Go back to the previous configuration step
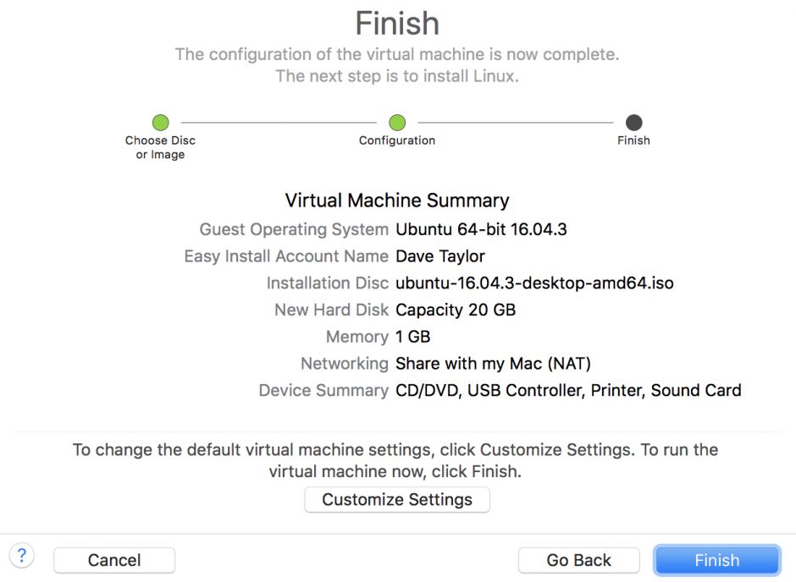The image size is (796, 582). tap(578, 560)
